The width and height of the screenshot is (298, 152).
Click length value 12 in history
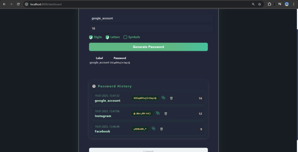[200, 114]
